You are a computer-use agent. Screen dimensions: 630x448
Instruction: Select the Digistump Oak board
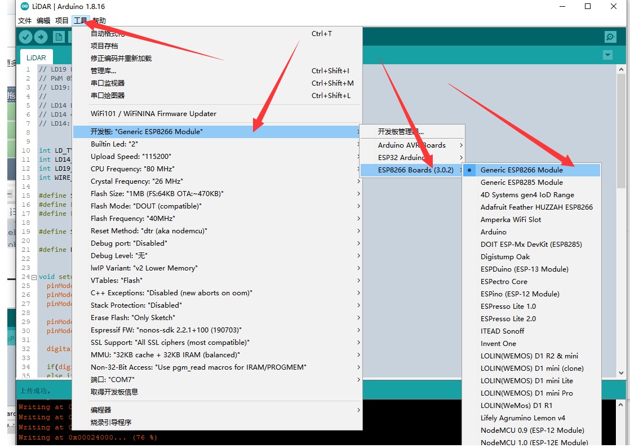(531, 257)
